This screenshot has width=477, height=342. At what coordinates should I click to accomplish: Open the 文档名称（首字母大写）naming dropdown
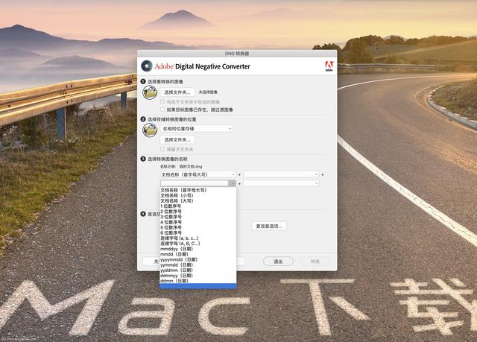(x=198, y=174)
